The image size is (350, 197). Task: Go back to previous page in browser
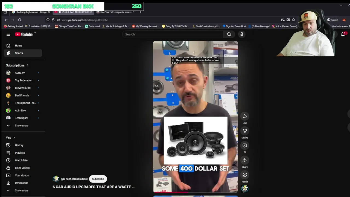(6, 20)
